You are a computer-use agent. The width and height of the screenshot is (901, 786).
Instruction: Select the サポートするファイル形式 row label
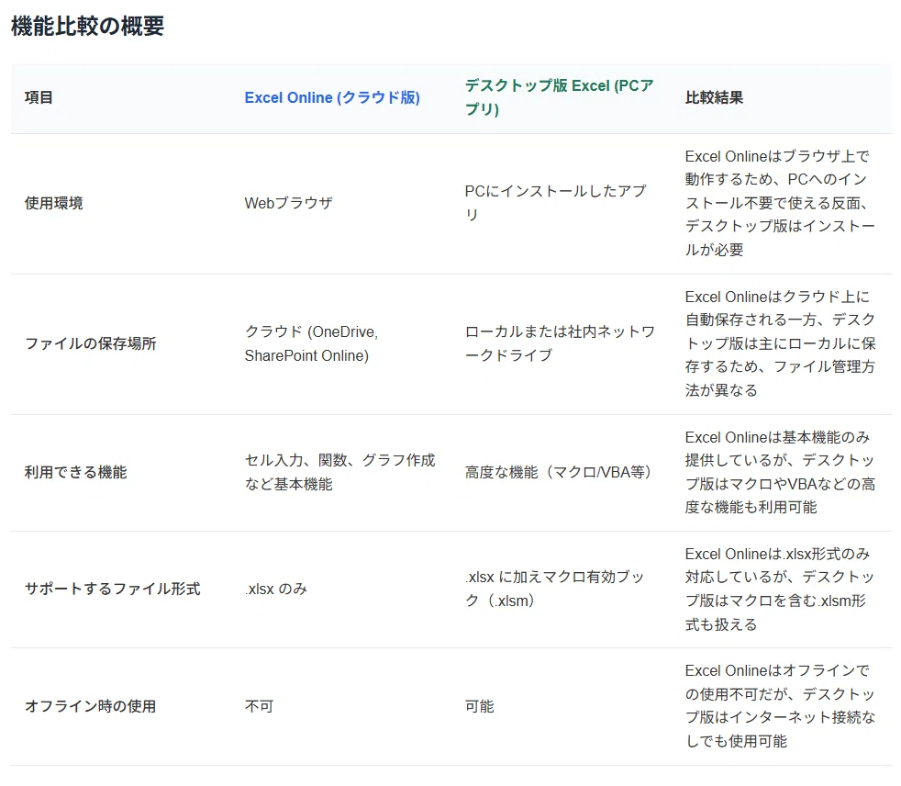coord(113,589)
